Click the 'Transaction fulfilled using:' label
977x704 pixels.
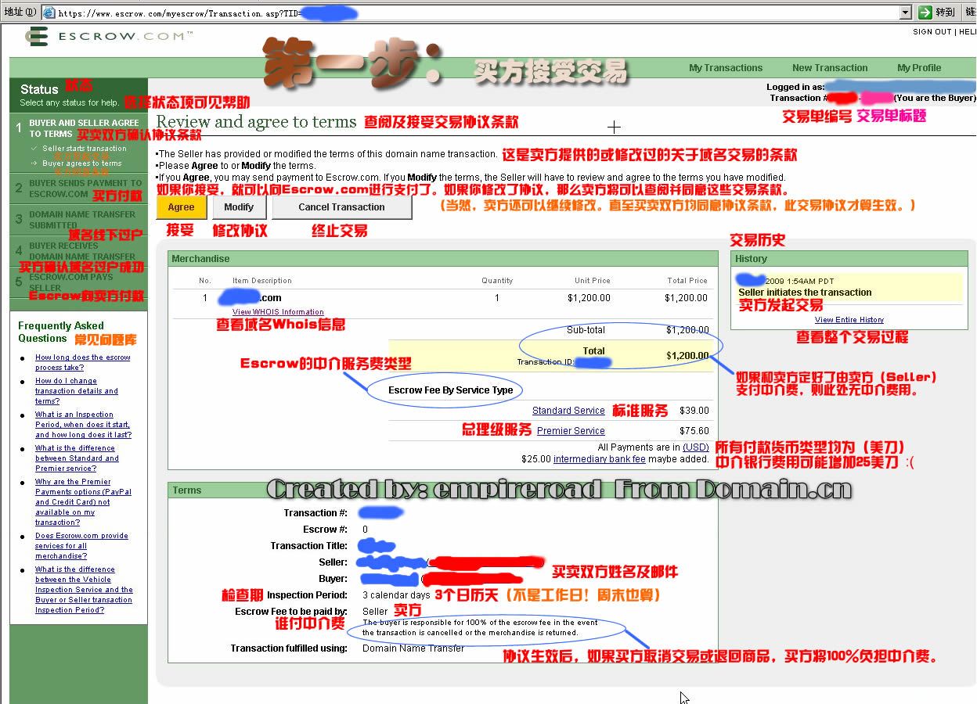(x=289, y=648)
